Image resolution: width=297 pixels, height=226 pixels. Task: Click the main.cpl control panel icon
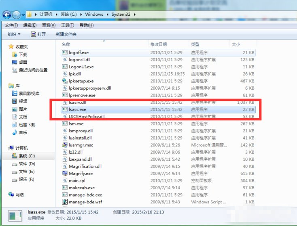(x=65, y=181)
